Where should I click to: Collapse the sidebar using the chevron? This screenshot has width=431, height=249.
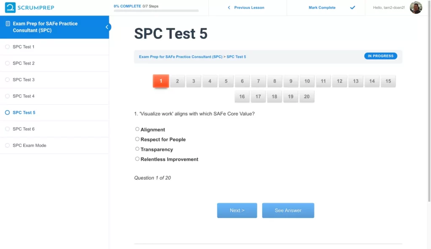[x=107, y=27]
